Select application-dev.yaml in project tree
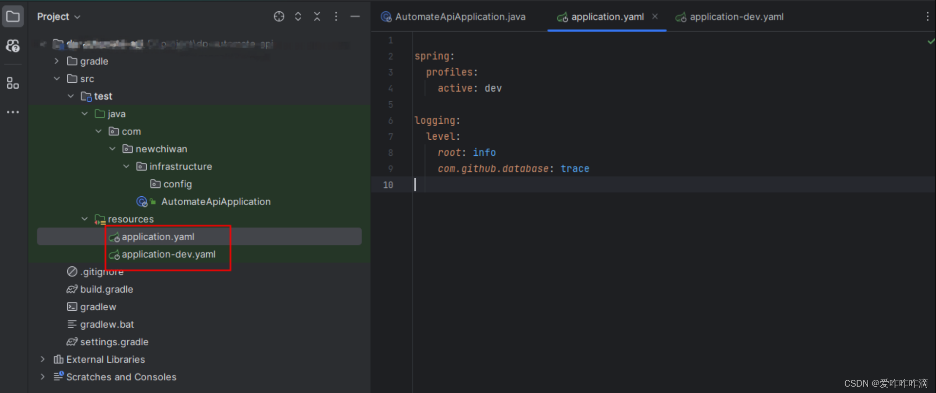Screen dimensions: 936x393 pos(162,254)
